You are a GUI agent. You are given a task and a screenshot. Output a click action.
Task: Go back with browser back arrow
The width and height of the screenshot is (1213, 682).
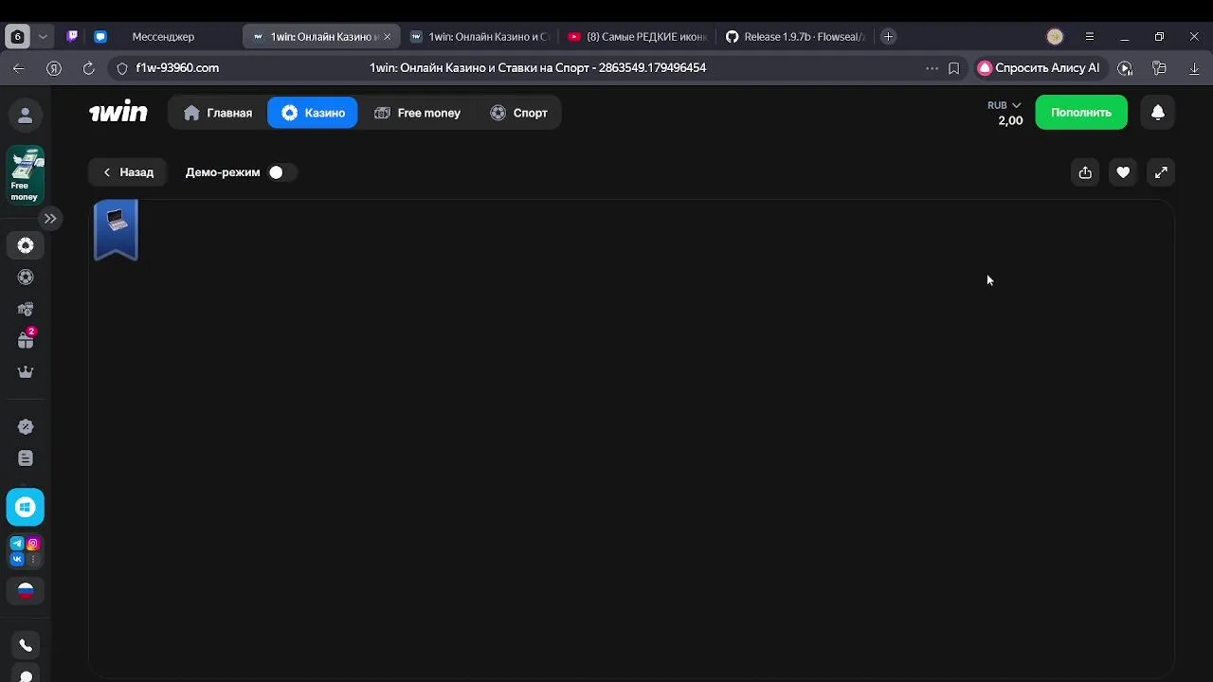[x=19, y=68]
